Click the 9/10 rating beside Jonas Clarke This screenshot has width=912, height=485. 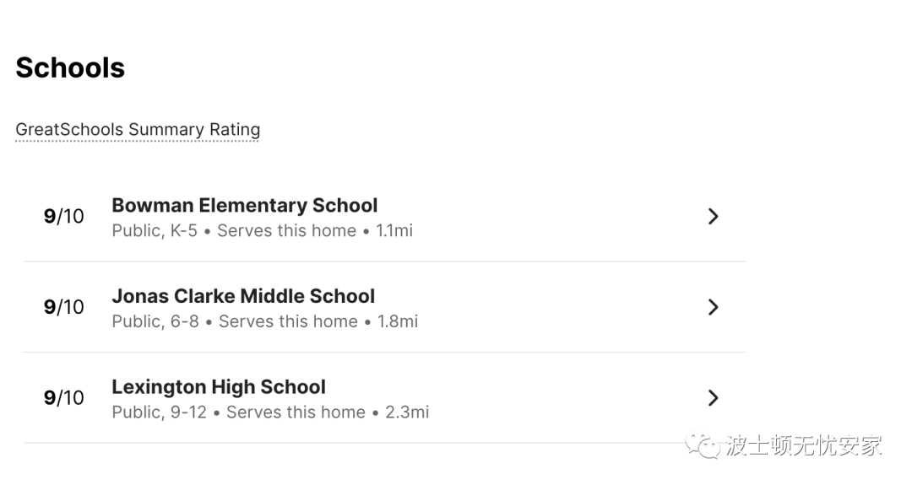point(63,307)
